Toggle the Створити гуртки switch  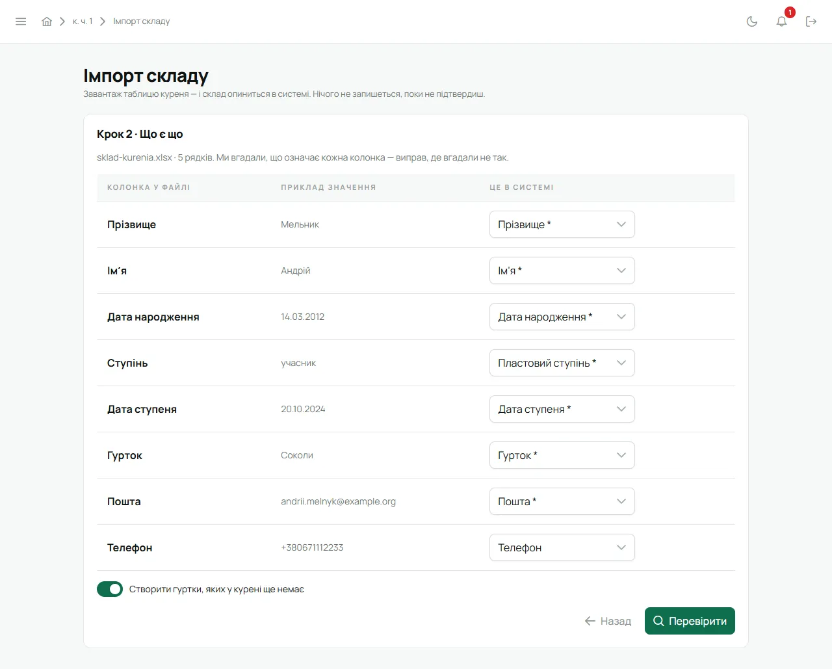pos(110,589)
